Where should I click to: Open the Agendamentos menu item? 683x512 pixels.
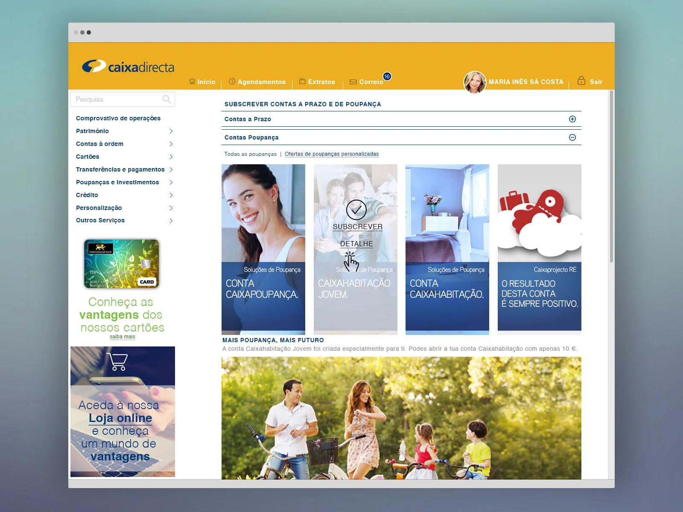pos(262,82)
